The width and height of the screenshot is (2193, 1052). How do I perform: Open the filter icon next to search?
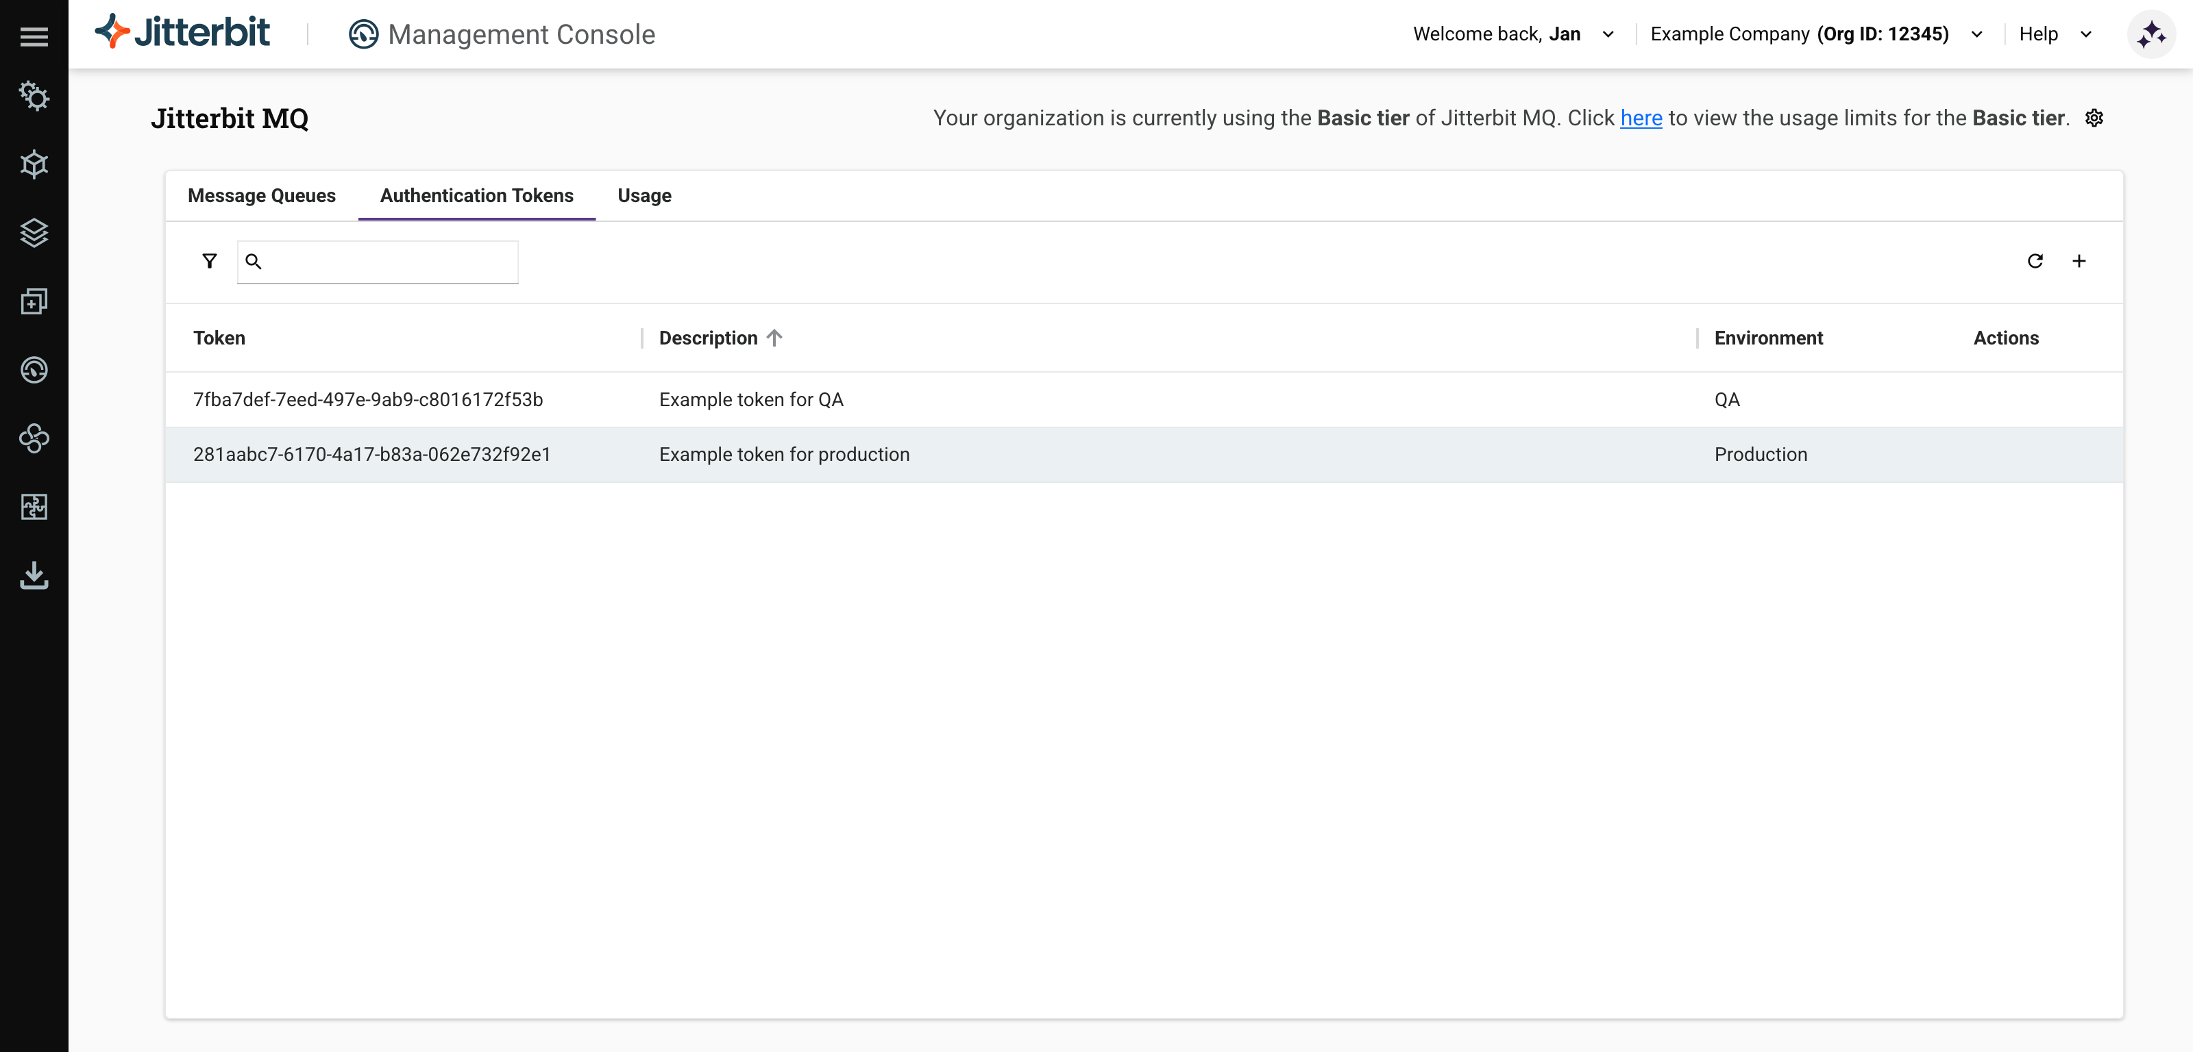coord(210,262)
